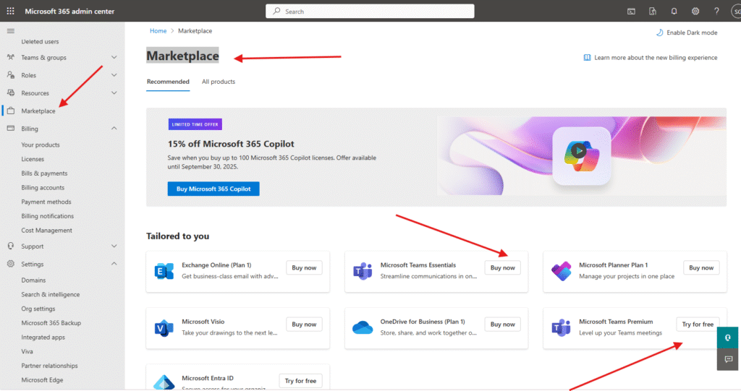Click Buy Microsoft 365 Copilot button
Viewport: 741px width, 391px height.
(x=213, y=189)
